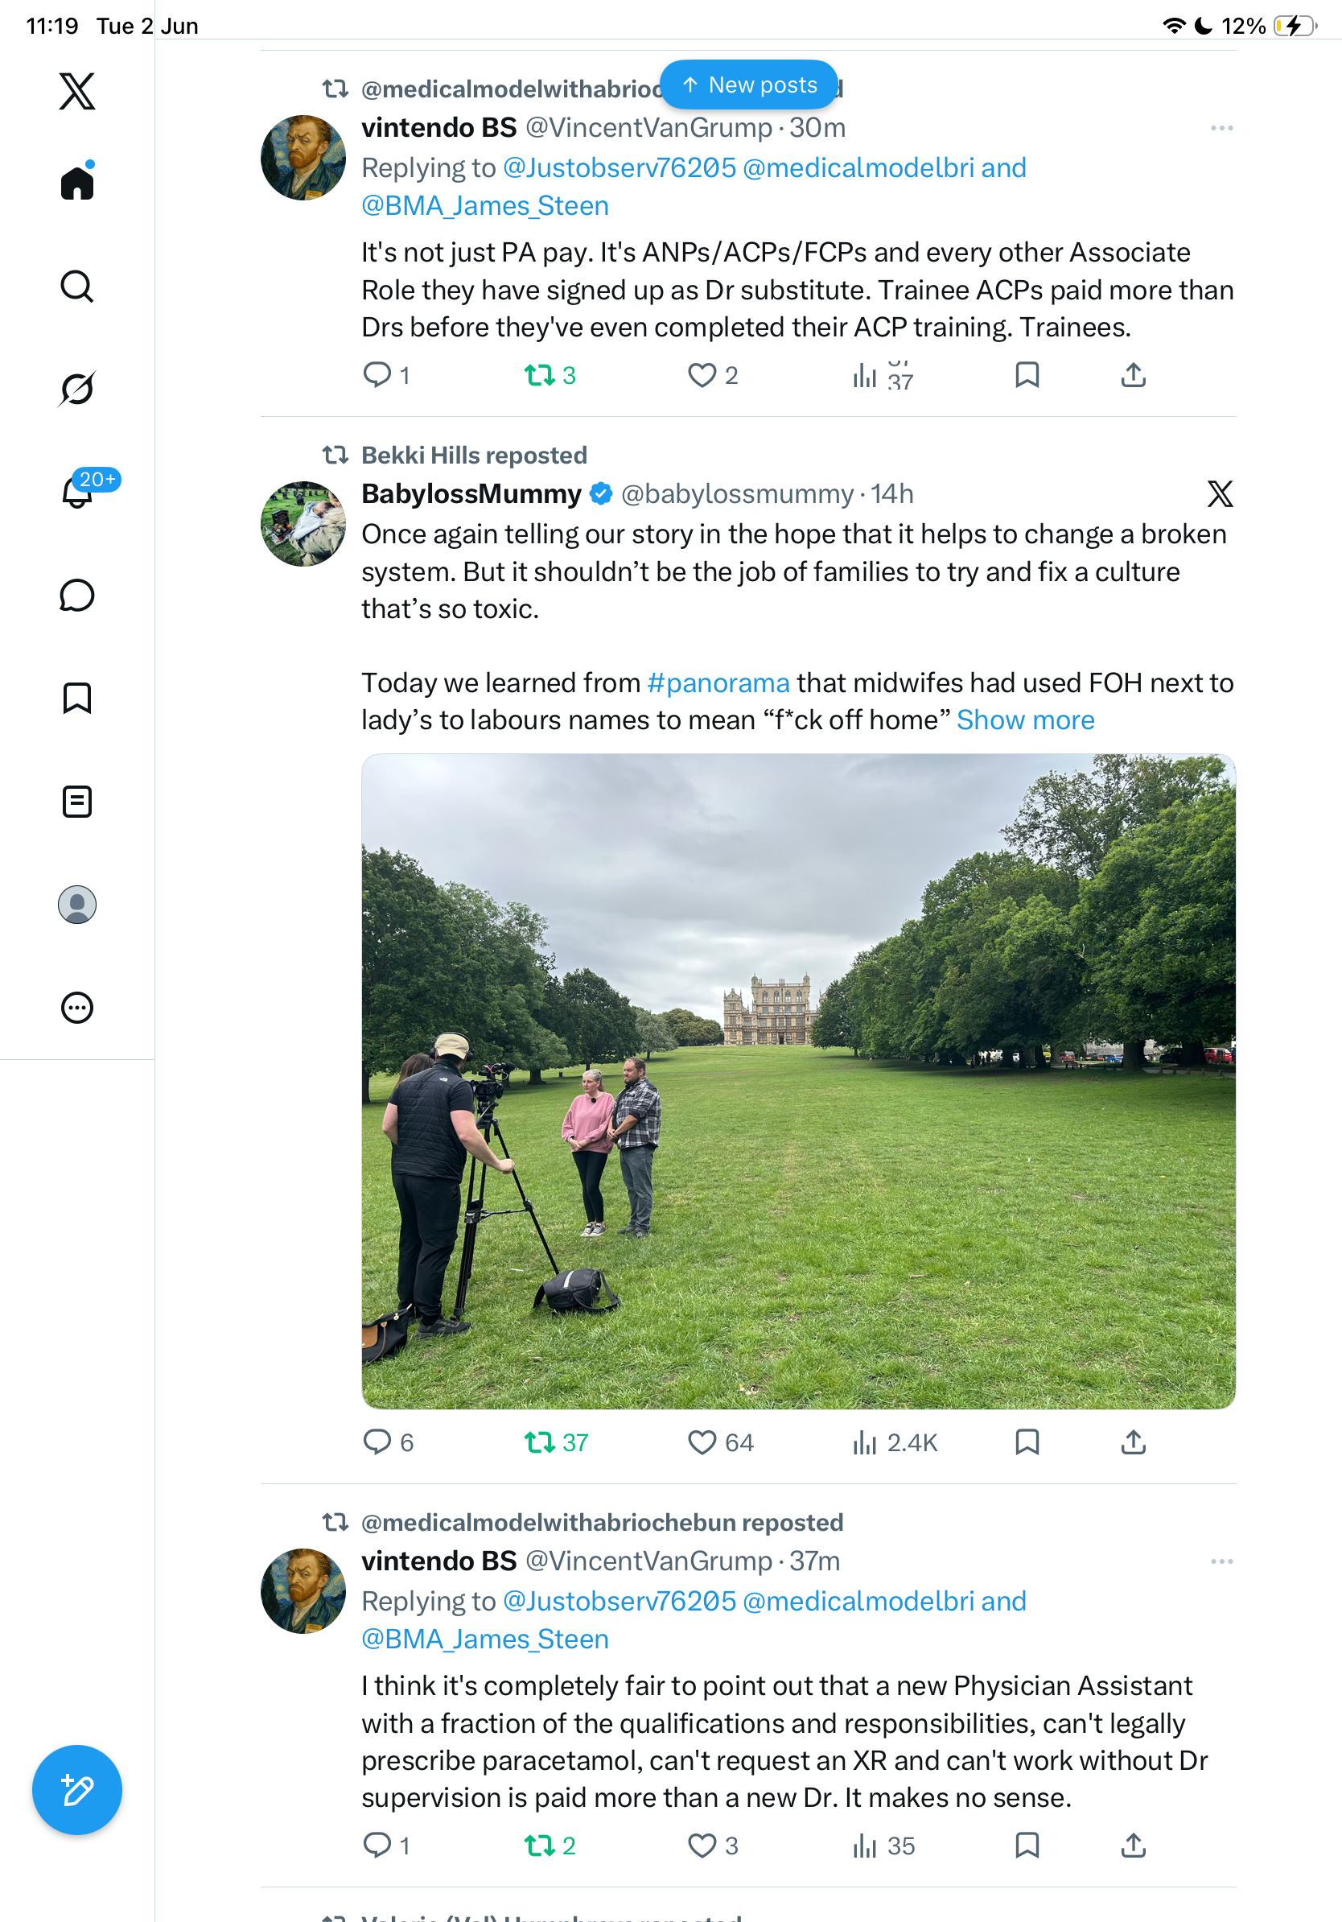Open sidebar Bookmarks icon
Viewport: 1342px width, 1922px height.
(77, 698)
